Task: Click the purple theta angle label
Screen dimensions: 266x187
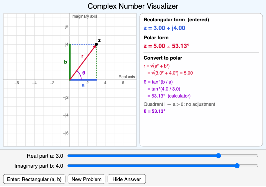Action: pyautogui.click(x=84, y=73)
